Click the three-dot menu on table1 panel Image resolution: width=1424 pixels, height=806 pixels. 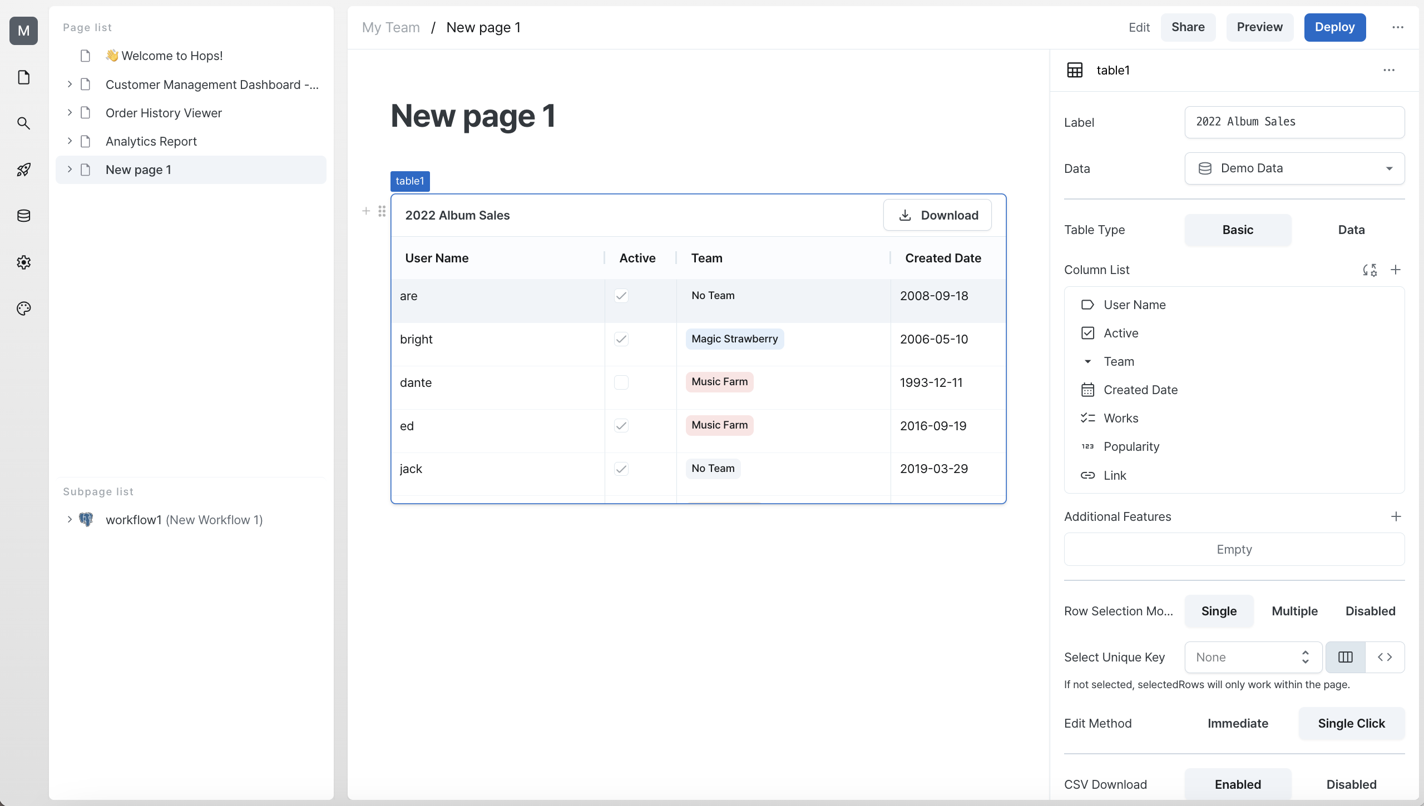click(1389, 69)
